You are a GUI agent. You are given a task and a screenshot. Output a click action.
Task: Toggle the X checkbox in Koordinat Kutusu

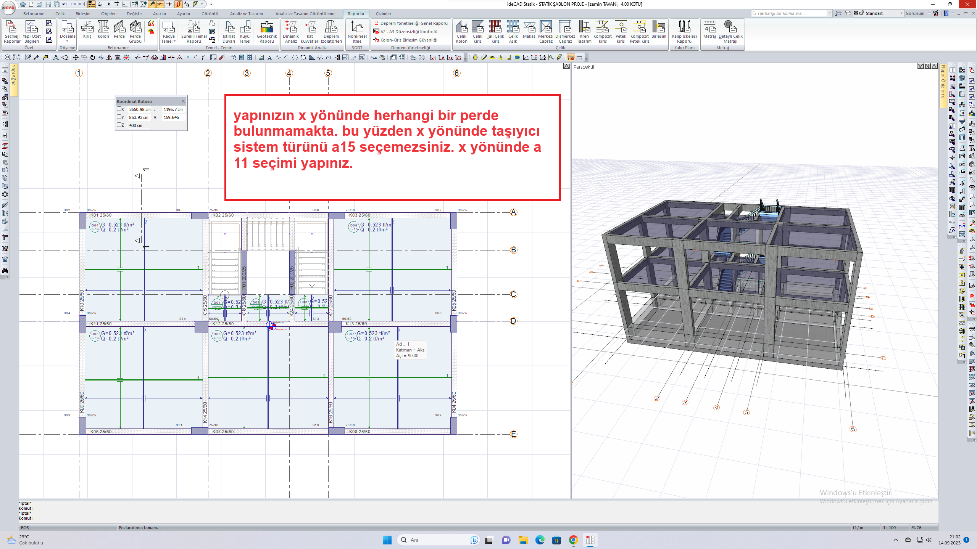pos(119,109)
